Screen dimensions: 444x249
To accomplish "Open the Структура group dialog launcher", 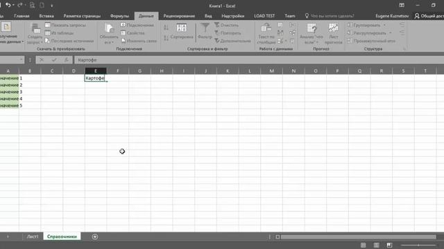I will coord(404,49).
